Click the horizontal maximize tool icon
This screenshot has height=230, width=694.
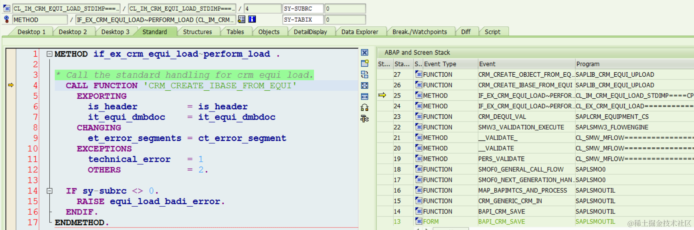click(364, 96)
